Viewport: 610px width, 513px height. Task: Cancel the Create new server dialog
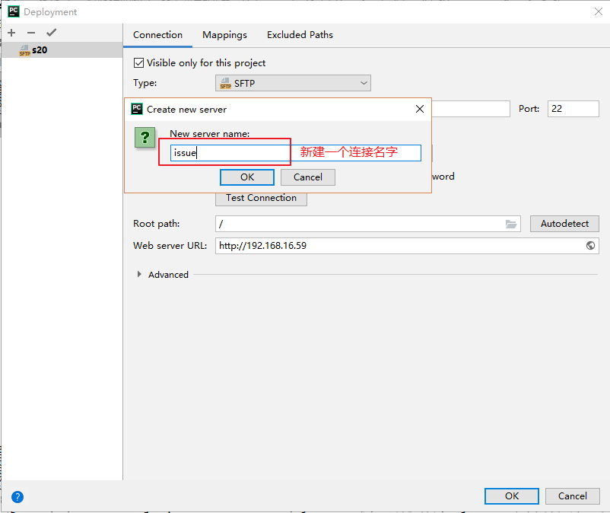coord(308,177)
